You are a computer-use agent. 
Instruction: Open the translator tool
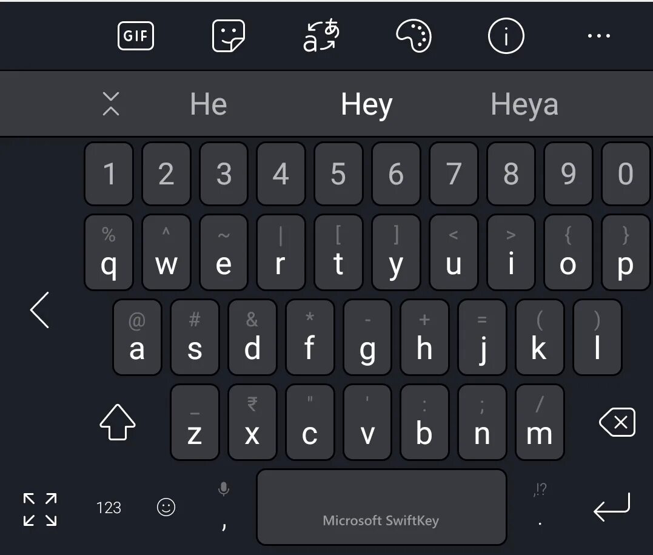coord(321,35)
